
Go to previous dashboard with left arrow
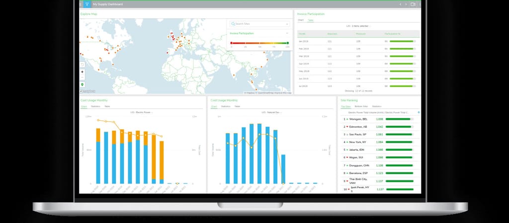[400, 4]
